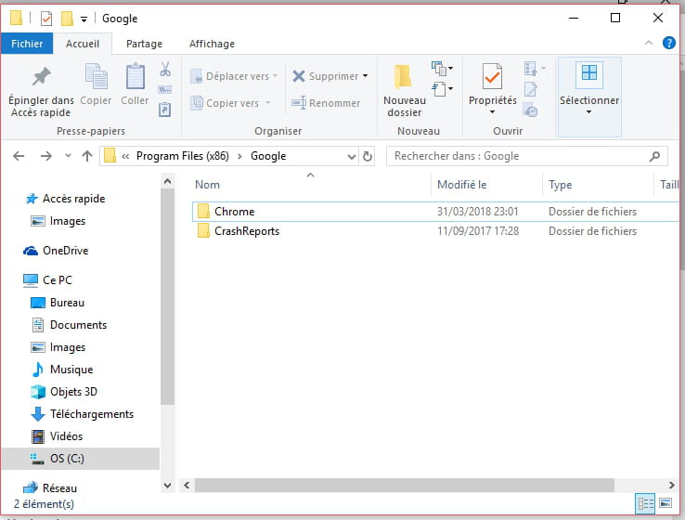Open OneDrive in navigation pane
685x520 pixels.
[x=66, y=251]
